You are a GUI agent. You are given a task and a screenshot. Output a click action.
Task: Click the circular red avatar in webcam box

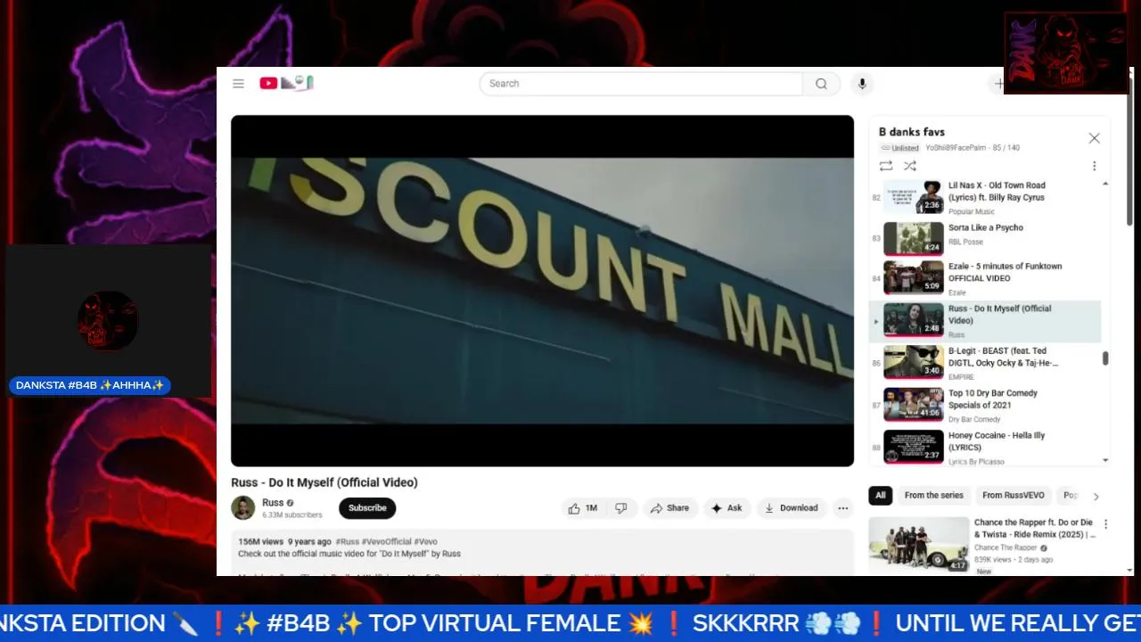108,320
